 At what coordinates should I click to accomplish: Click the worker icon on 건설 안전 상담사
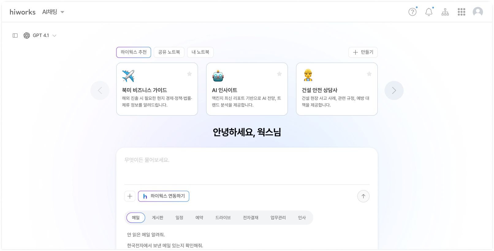pos(308,75)
